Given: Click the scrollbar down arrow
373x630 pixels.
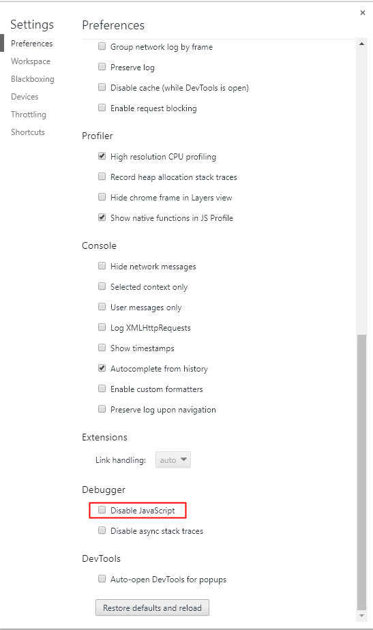Looking at the screenshot, I should 361,615.
